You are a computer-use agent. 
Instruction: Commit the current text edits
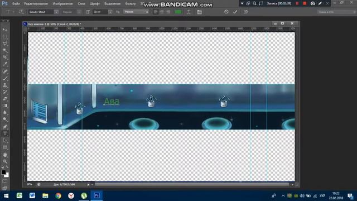coord(235,12)
